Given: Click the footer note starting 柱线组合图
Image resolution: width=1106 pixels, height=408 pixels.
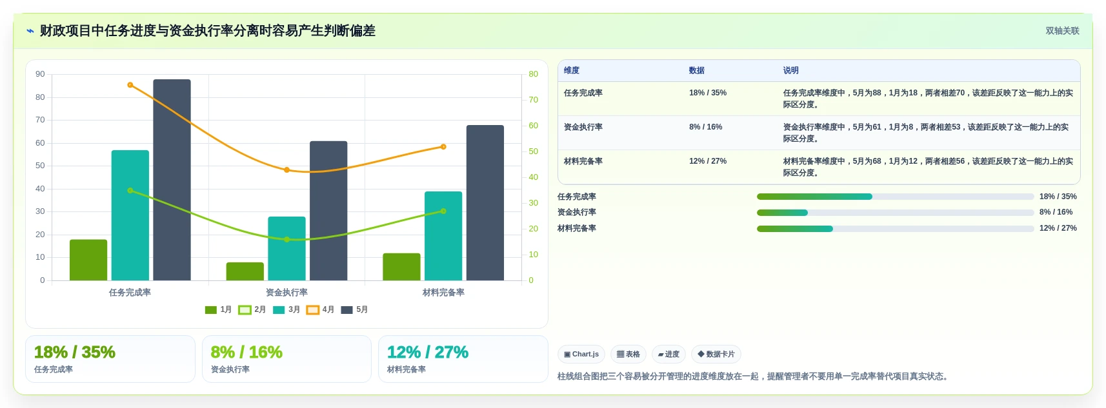Looking at the screenshot, I should coord(754,376).
